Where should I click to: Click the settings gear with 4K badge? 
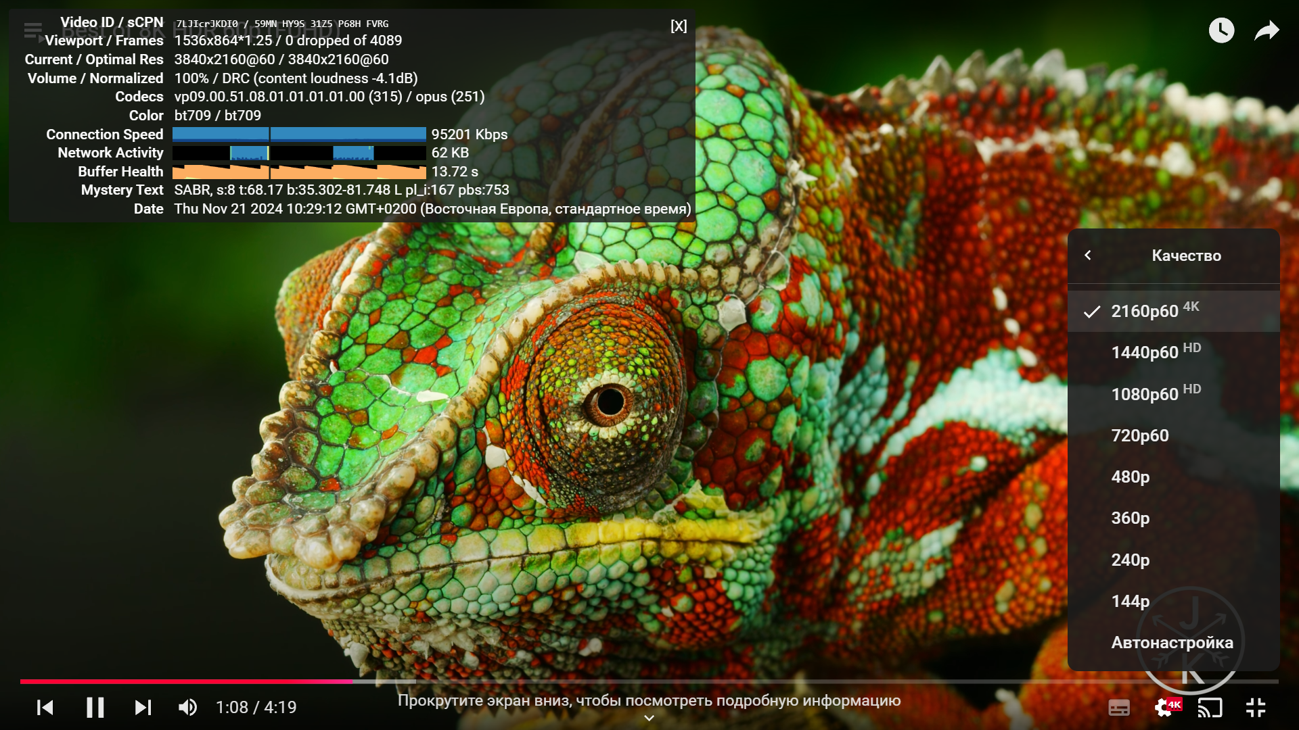pos(1165,708)
